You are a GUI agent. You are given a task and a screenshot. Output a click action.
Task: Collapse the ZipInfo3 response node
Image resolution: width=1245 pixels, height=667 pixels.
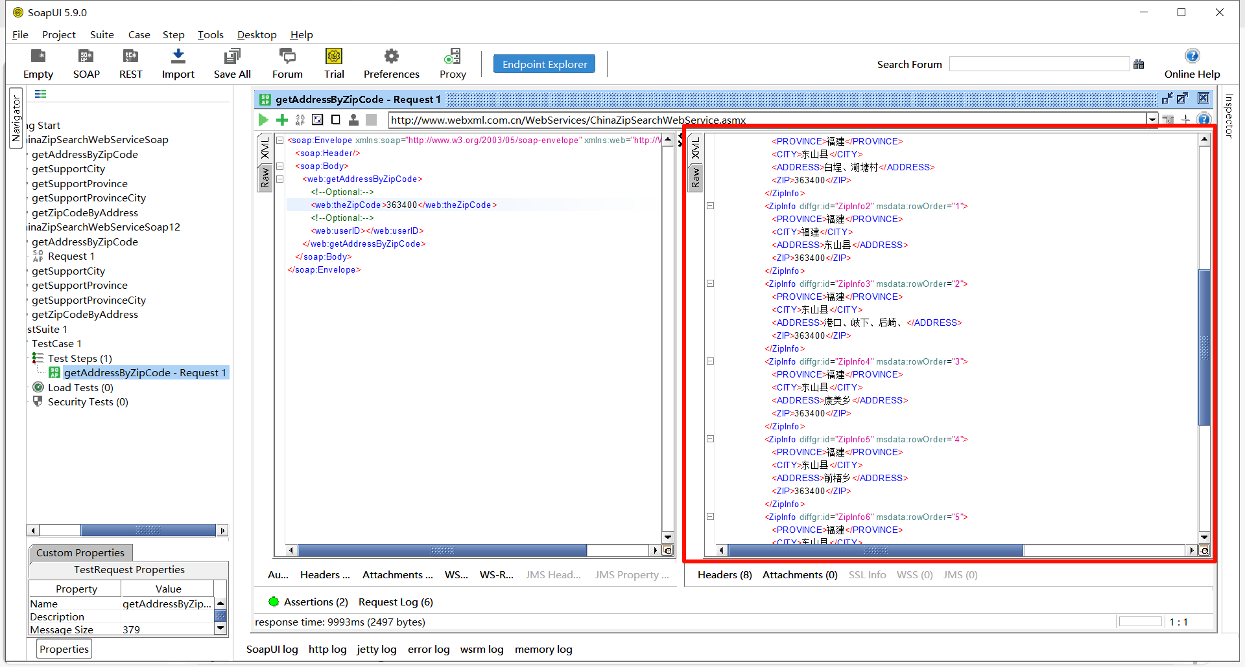(x=710, y=284)
